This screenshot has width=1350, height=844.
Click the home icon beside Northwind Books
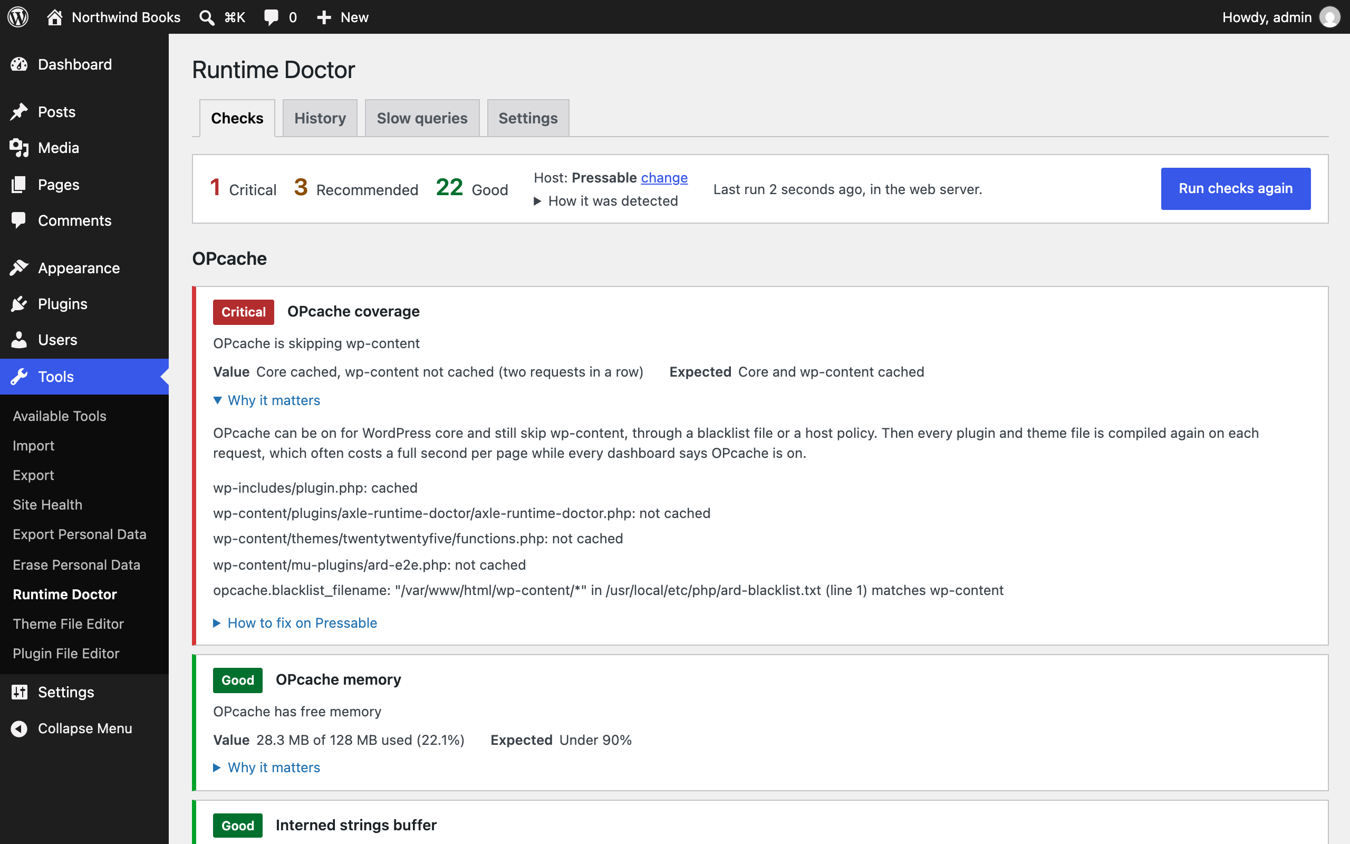(x=54, y=17)
